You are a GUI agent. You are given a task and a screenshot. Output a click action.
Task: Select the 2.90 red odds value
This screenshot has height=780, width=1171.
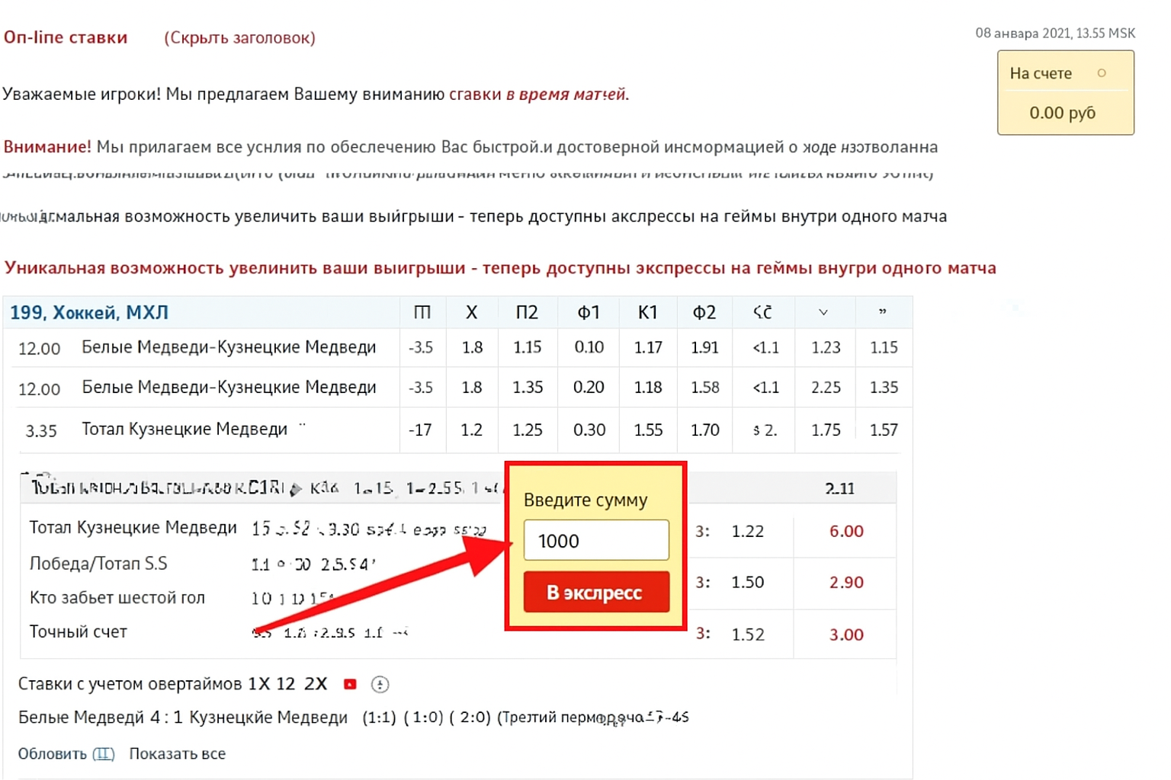click(846, 582)
